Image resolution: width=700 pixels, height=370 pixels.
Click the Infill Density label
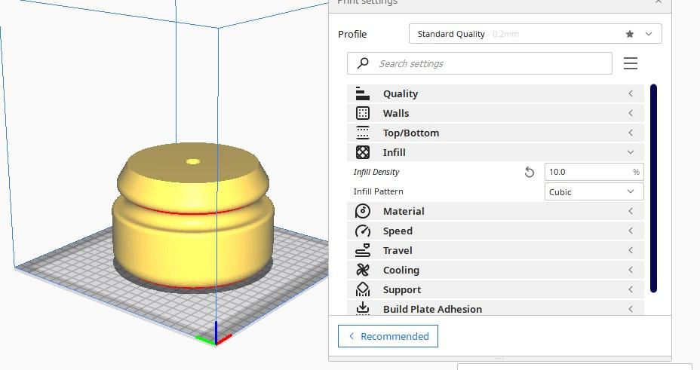click(376, 172)
